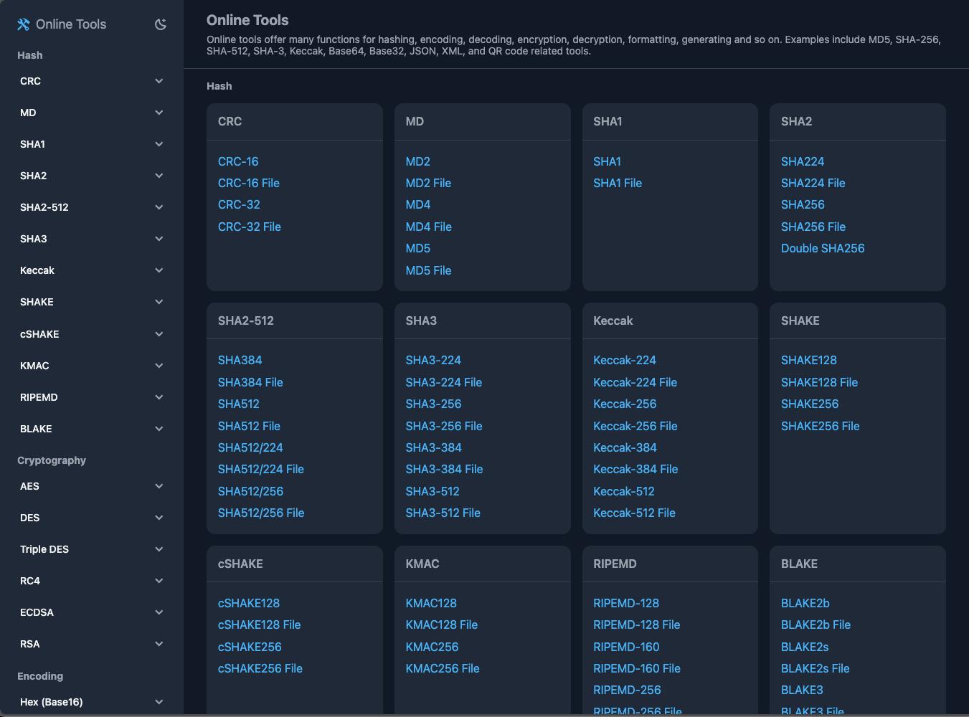
Task: Open the CRC-32 tool link
Action: point(239,204)
